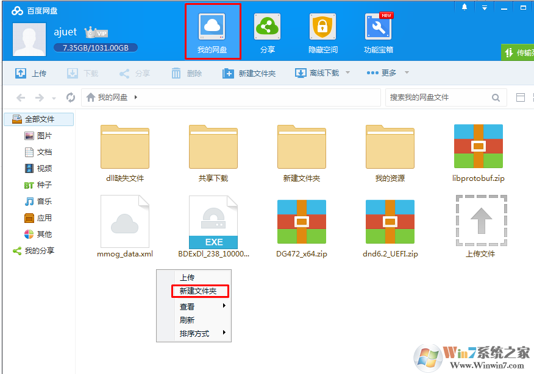Open 隐藏空间 lock shield icon
The height and width of the screenshot is (374, 534).
click(x=322, y=34)
